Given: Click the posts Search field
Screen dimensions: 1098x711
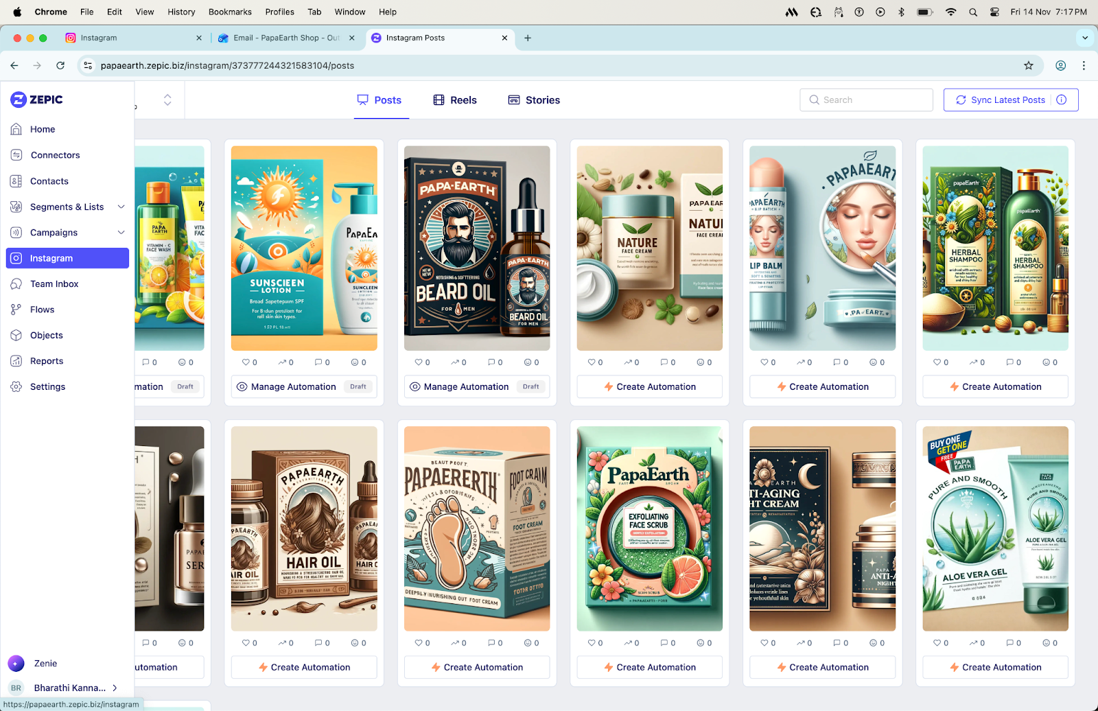Looking at the screenshot, I should 866,100.
